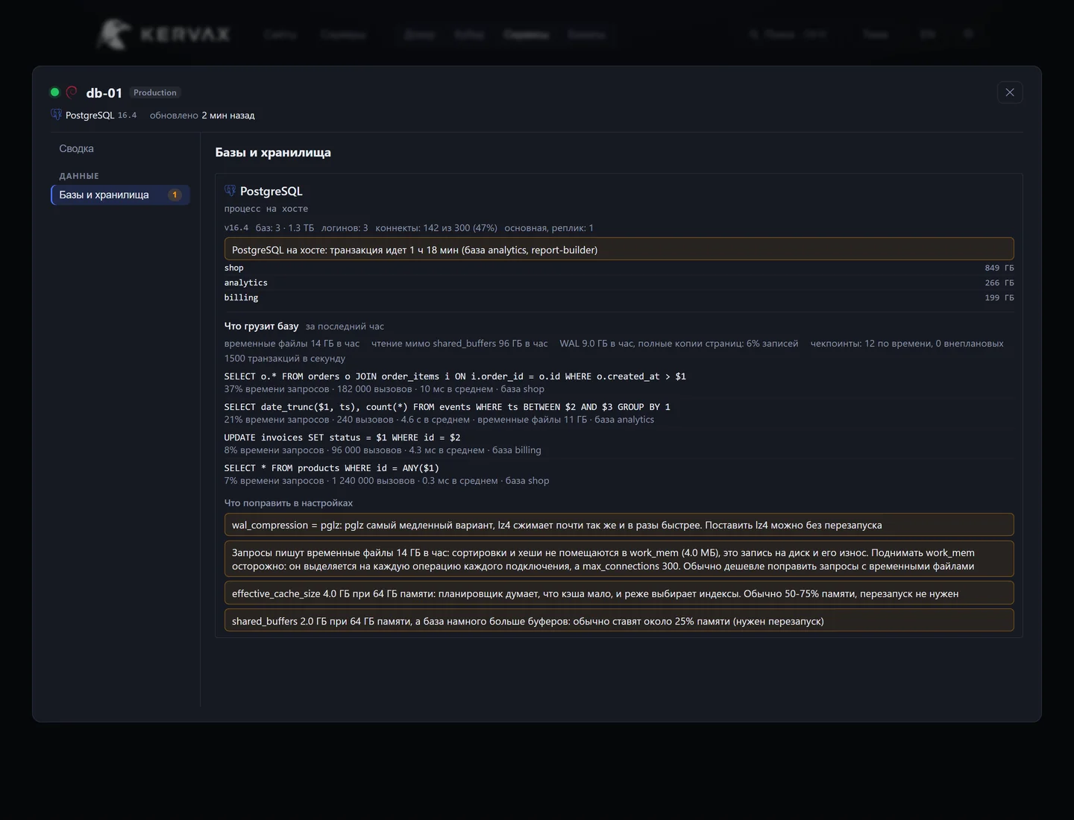Click the date_trunc events query

click(447, 407)
